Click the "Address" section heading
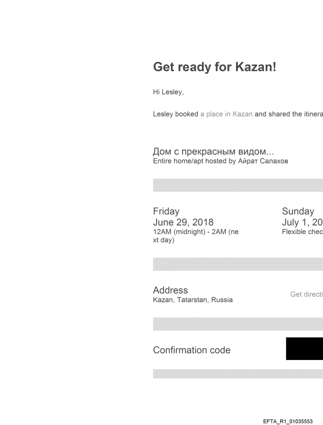Image resolution: width=323 pixels, height=425 pixels. 171,290
